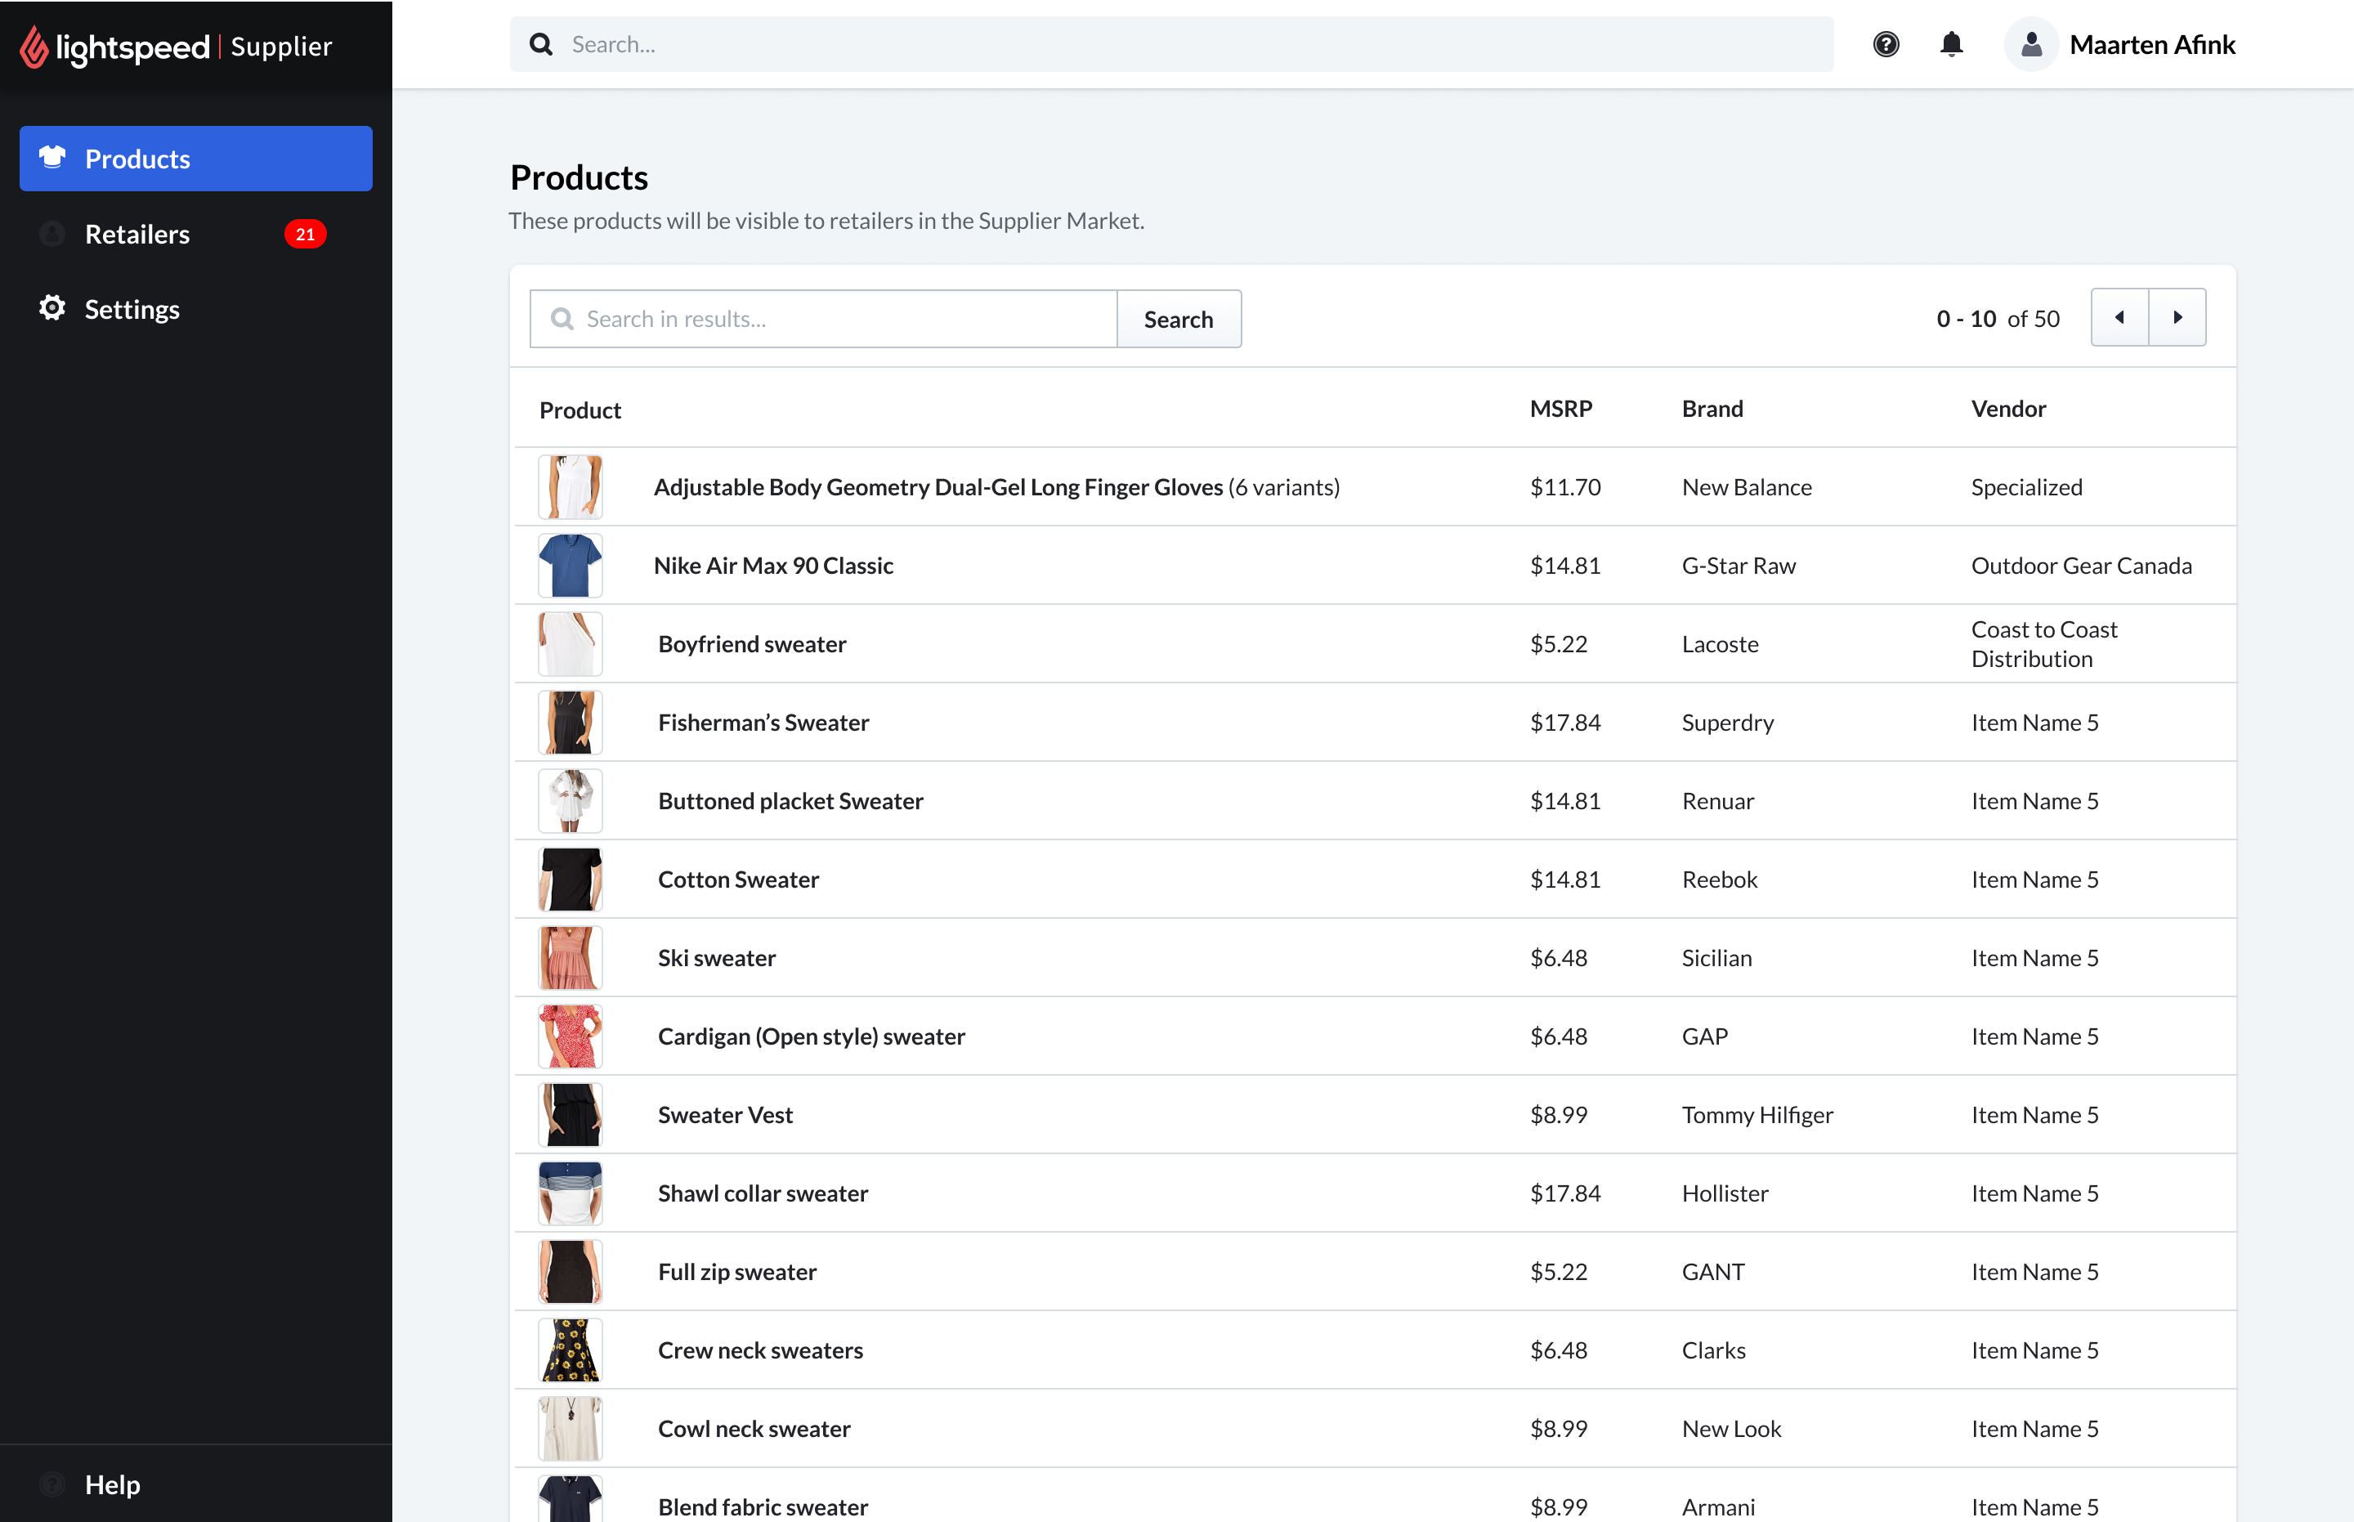
Task: Open Nike Air Max 90 Classic product
Action: (772, 566)
